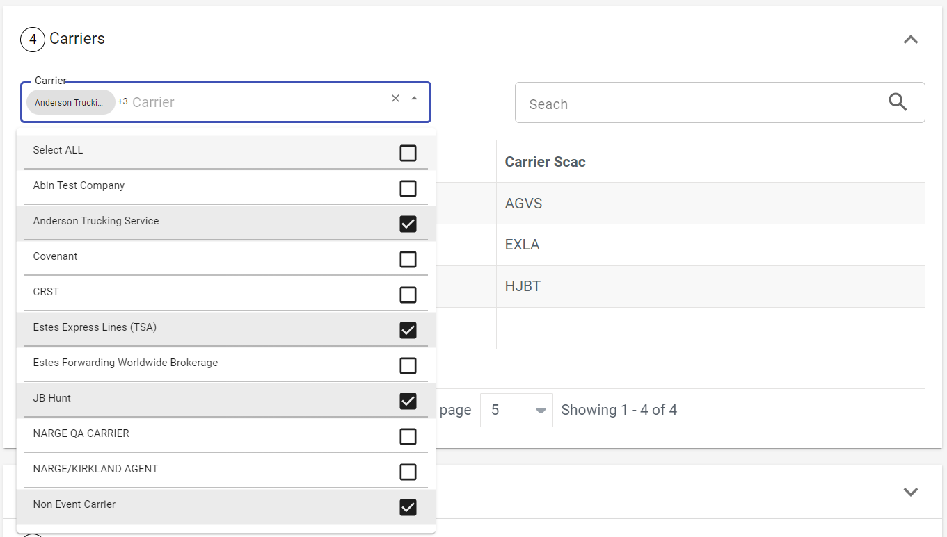Image resolution: width=947 pixels, height=537 pixels.
Task: Click the search magnifier icon
Action: [x=898, y=103]
